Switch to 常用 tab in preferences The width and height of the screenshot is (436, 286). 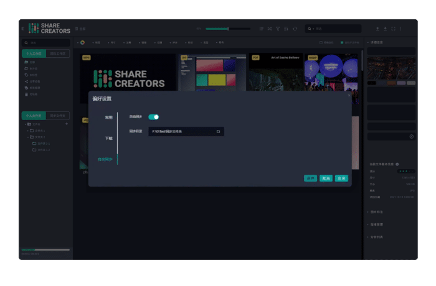click(109, 118)
